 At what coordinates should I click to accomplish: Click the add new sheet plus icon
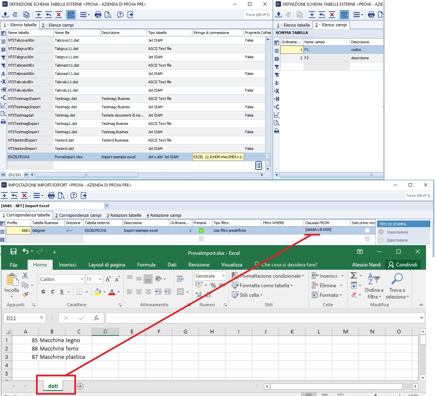(80, 386)
